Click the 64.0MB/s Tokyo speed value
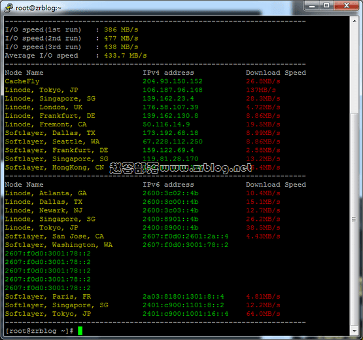The image size is (363, 340). 263,314
